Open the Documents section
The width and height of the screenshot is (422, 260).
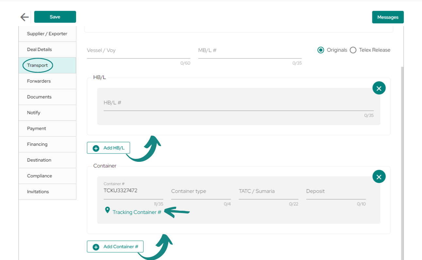click(47, 97)
